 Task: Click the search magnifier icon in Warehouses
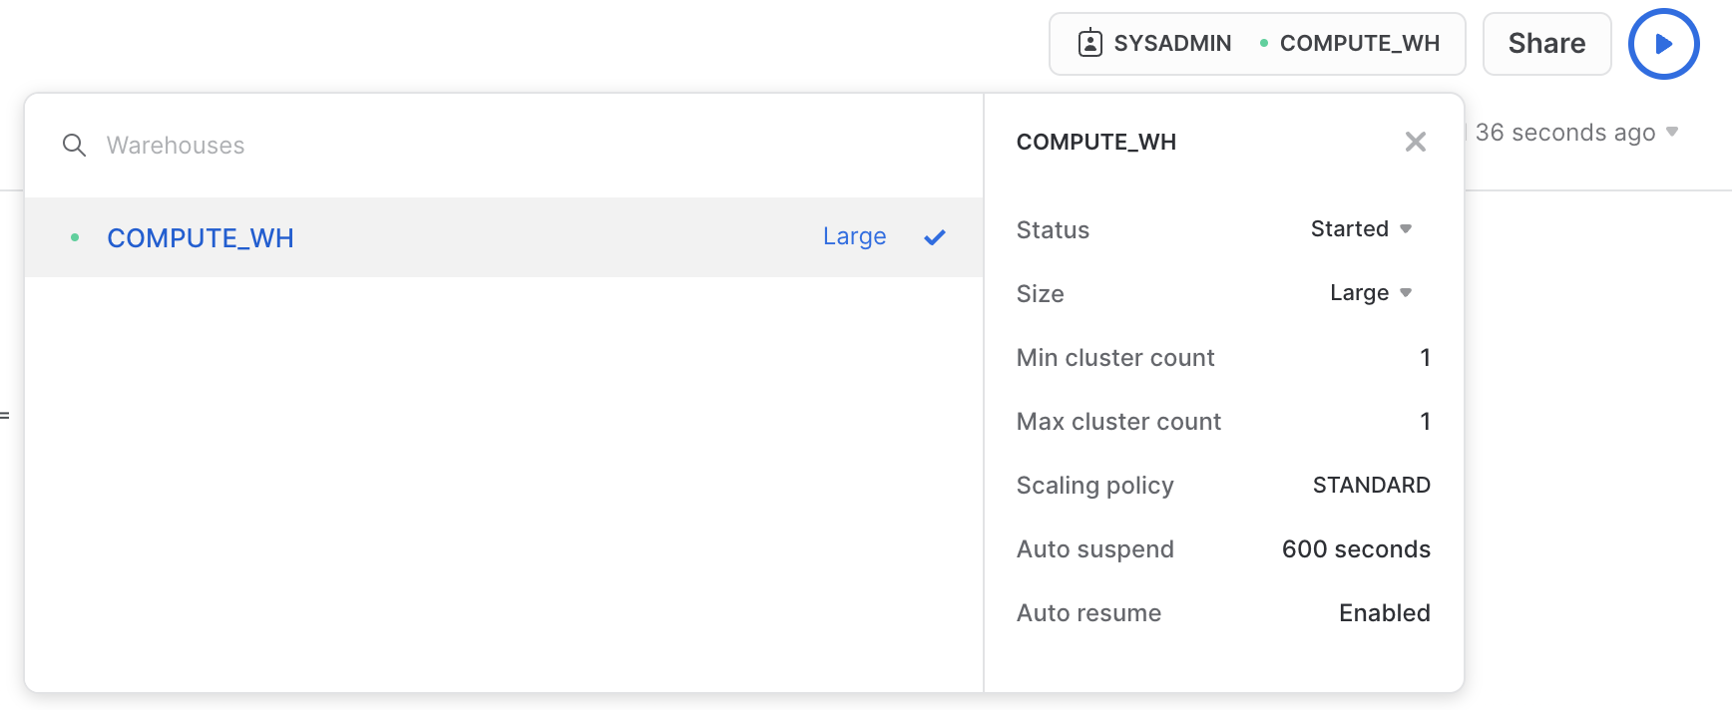[x=74, y=146]
